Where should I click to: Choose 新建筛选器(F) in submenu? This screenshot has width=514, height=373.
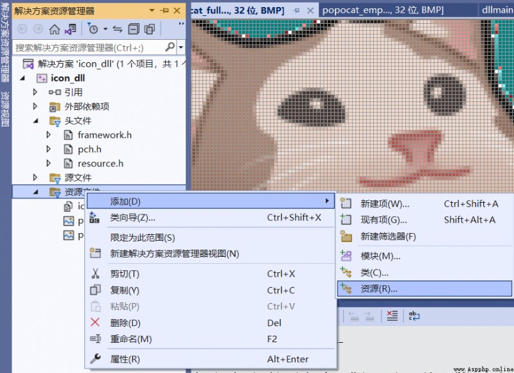click(425, 236)
